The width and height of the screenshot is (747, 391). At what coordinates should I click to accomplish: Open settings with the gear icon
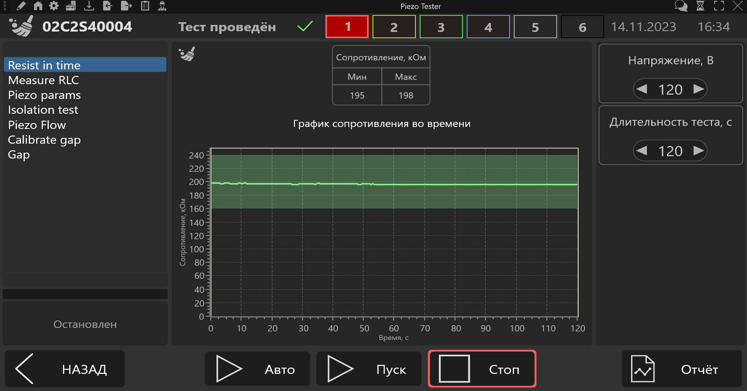(54, 6)
